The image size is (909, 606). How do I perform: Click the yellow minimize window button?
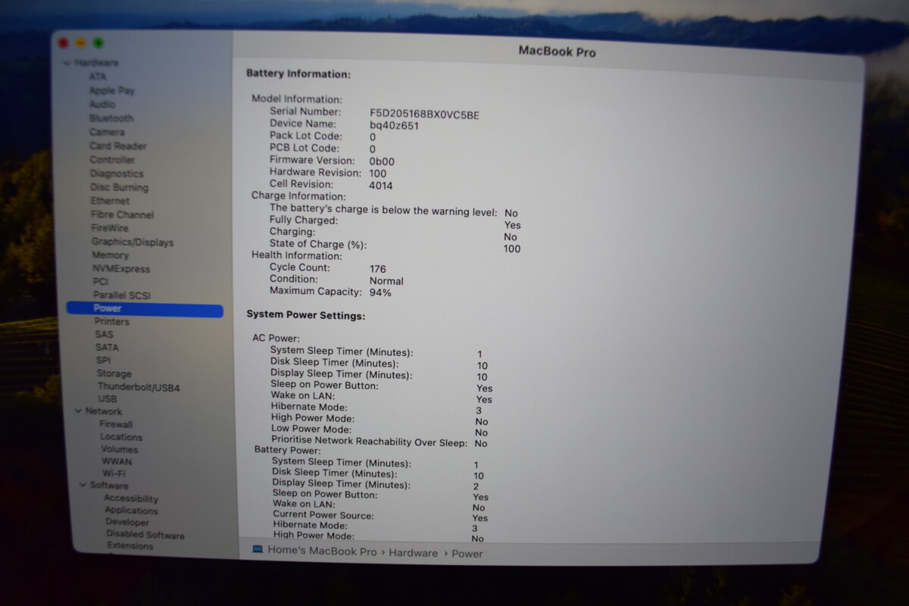pyautogui.click(x=81, y=43)
